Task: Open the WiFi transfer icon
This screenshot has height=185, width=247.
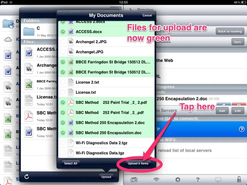Action: pos(156,179)
